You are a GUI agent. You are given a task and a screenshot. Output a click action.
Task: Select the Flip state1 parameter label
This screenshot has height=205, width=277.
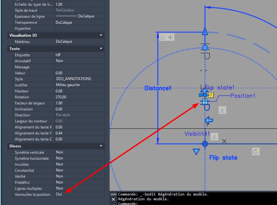point(220,88)
